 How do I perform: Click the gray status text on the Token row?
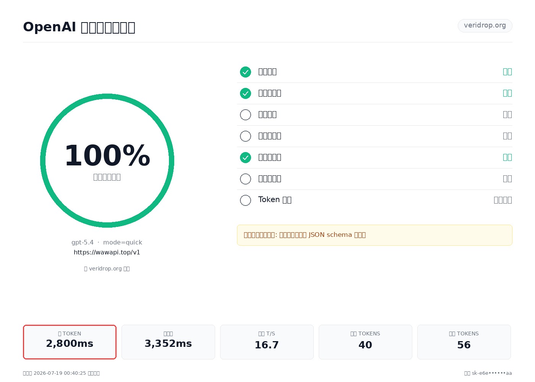[503, 200]
